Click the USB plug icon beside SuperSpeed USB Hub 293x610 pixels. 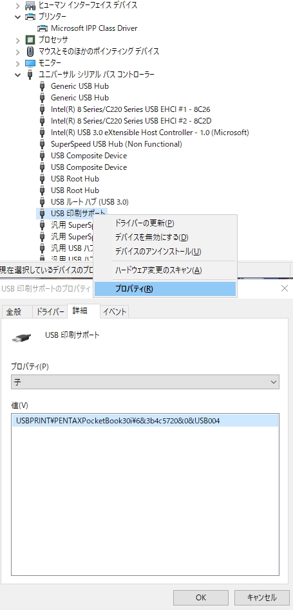pos(43,144)
